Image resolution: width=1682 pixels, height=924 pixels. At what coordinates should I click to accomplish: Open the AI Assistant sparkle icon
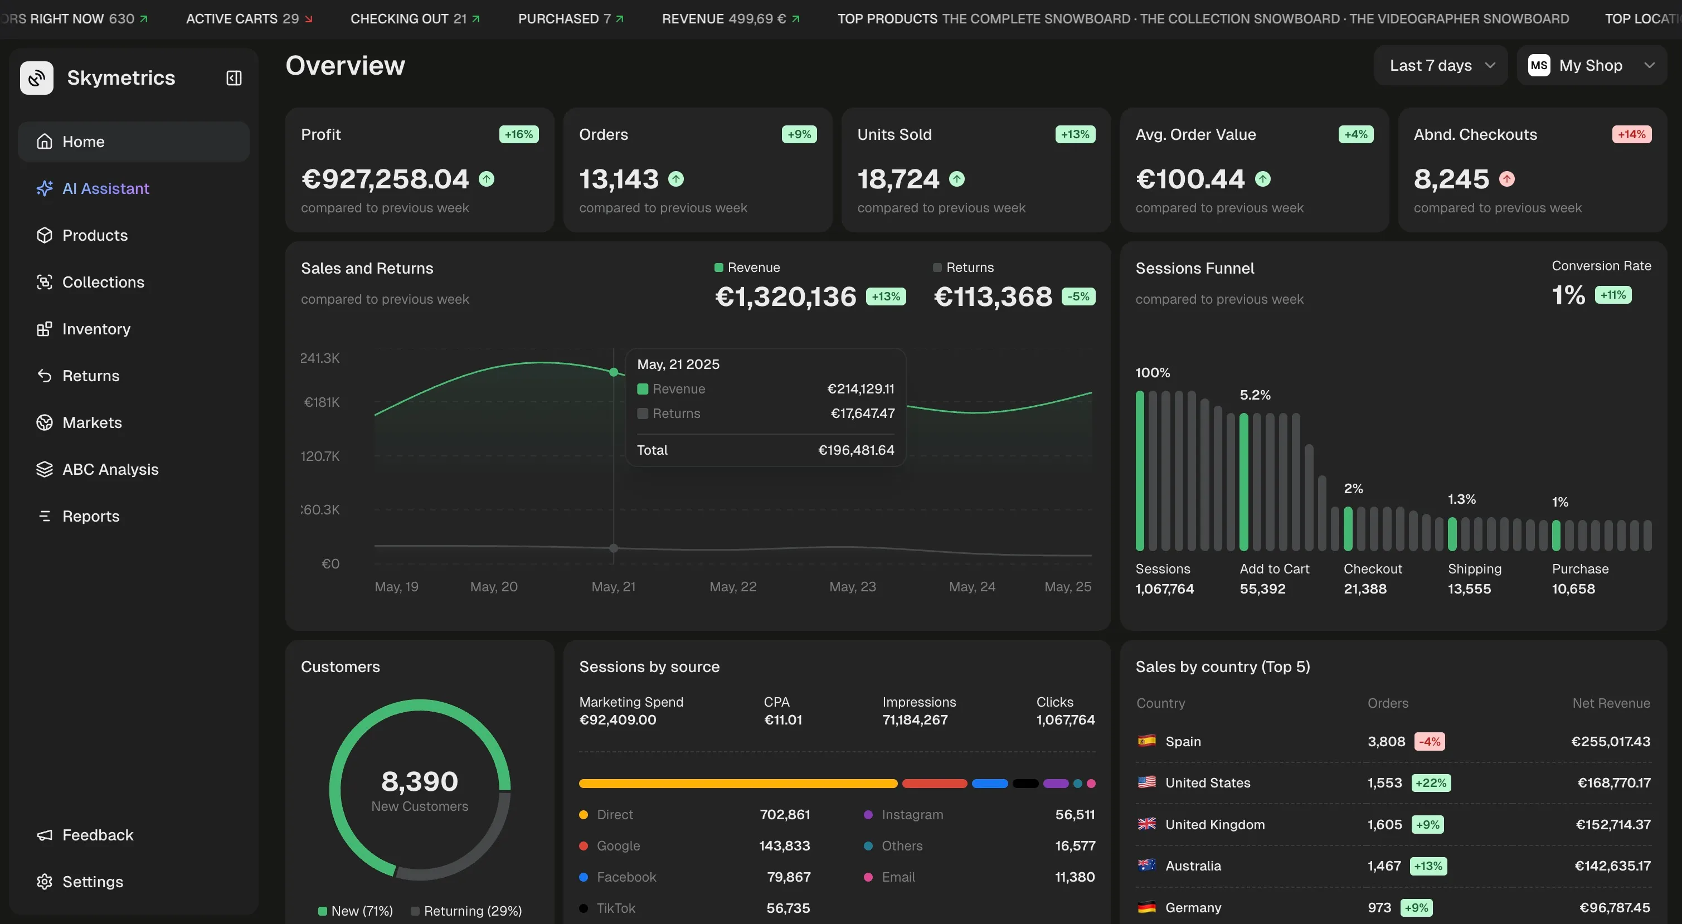45,189
